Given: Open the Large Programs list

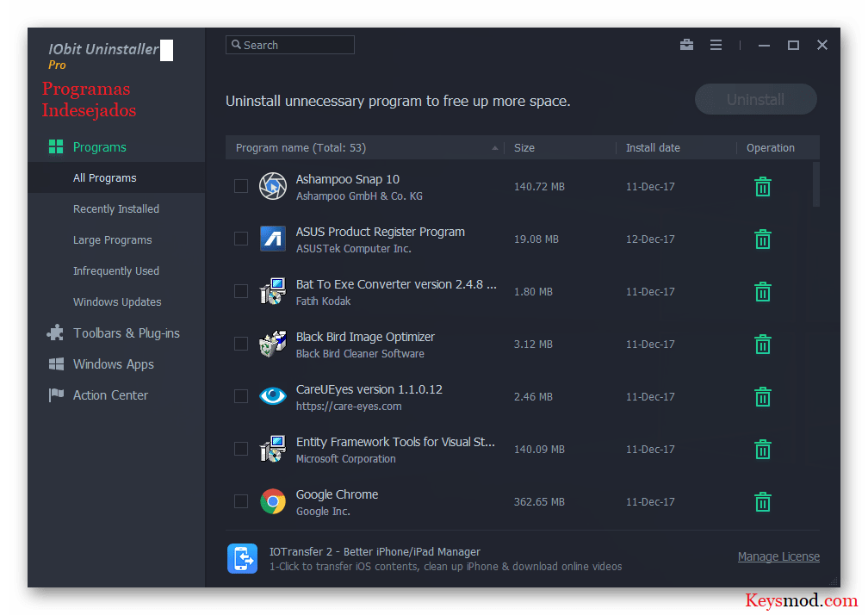Looking at the screenshot, I should pyautogui.click(x=112, y=239).
